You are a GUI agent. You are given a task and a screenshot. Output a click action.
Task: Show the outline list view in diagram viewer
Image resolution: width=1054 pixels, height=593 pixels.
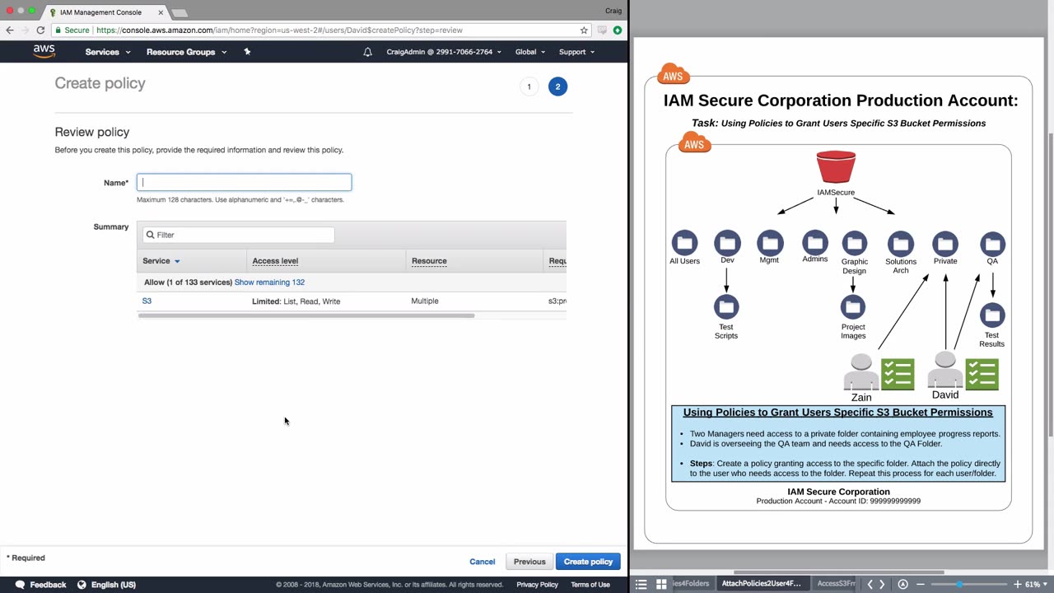[x=641, y=585]
